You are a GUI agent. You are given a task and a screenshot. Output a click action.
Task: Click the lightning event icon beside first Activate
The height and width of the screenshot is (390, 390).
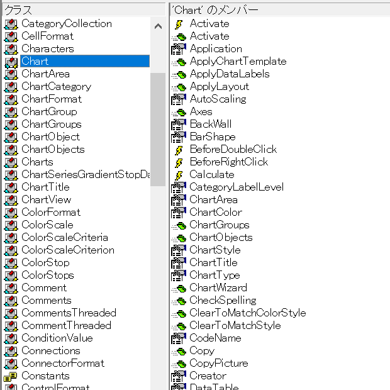coord(179,24)
